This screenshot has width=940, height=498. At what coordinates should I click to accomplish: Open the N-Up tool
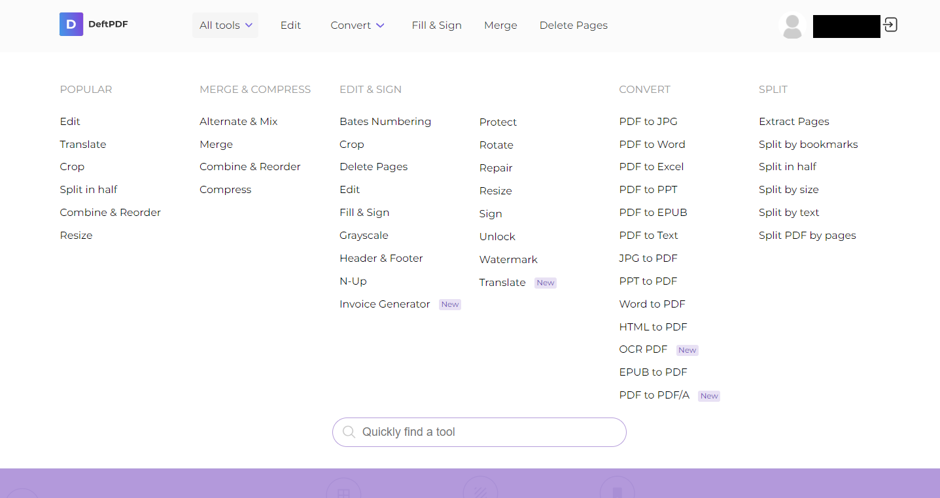tap(353, 281)
